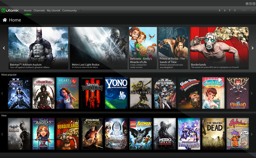This screenshot has width=256, height=158.
Task: Open settings with the gear icon
Action: tap(235, 10)
